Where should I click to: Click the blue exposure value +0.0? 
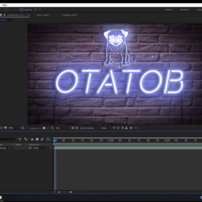coord(135,128)
